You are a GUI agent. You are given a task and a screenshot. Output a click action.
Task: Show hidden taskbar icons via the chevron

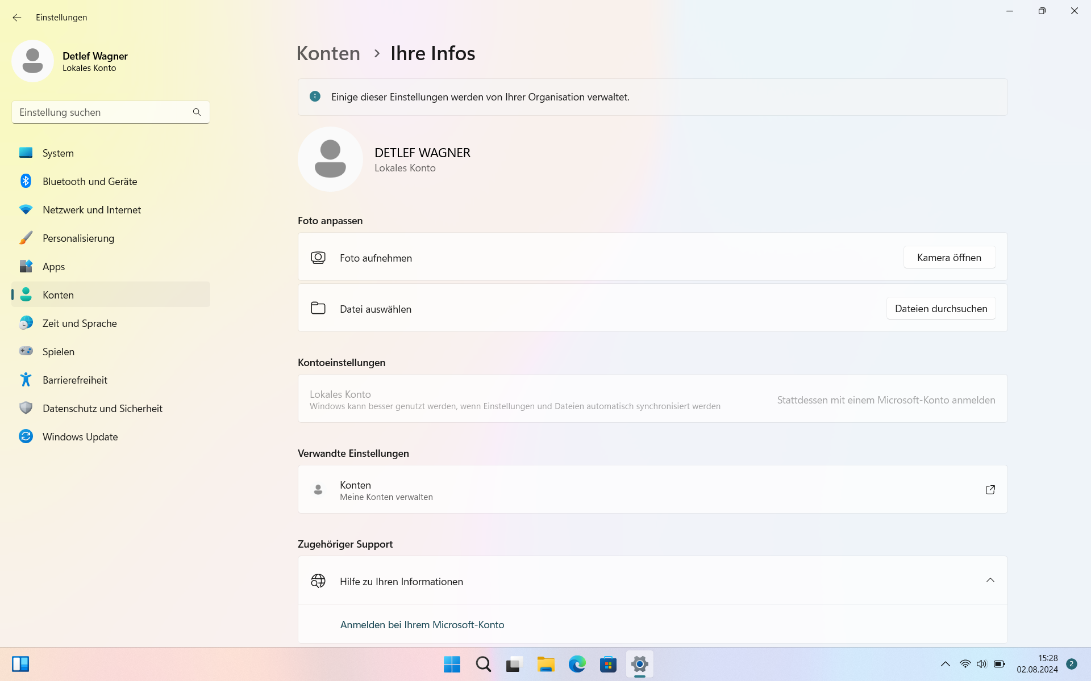[x=945, y=664]
